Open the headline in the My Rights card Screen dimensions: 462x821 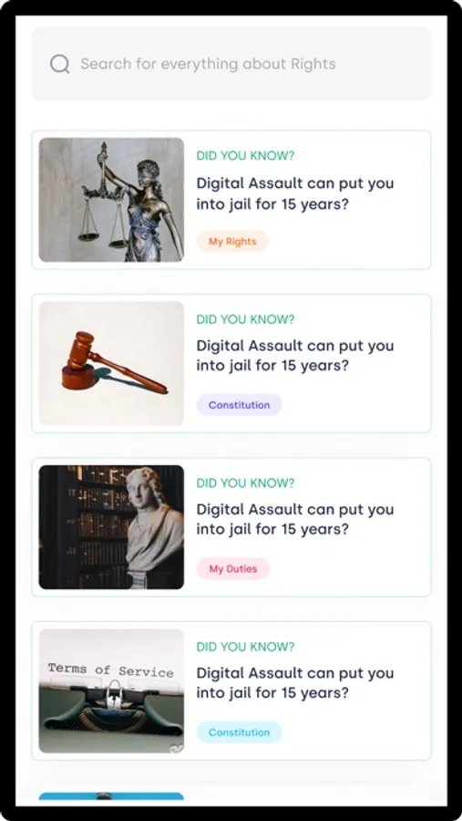(295, 193)
